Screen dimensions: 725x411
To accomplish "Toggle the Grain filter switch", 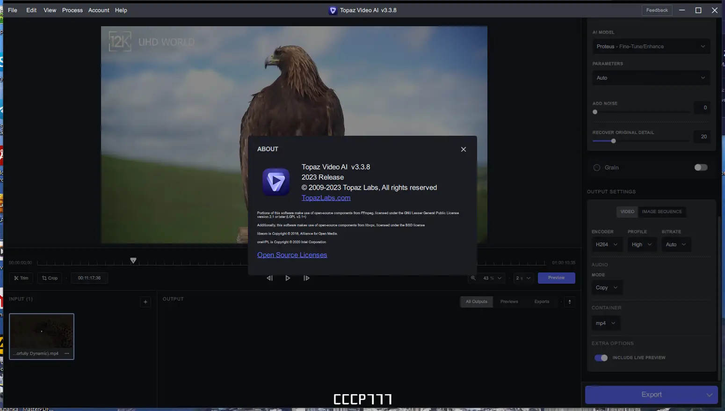I will coord(700,167).
